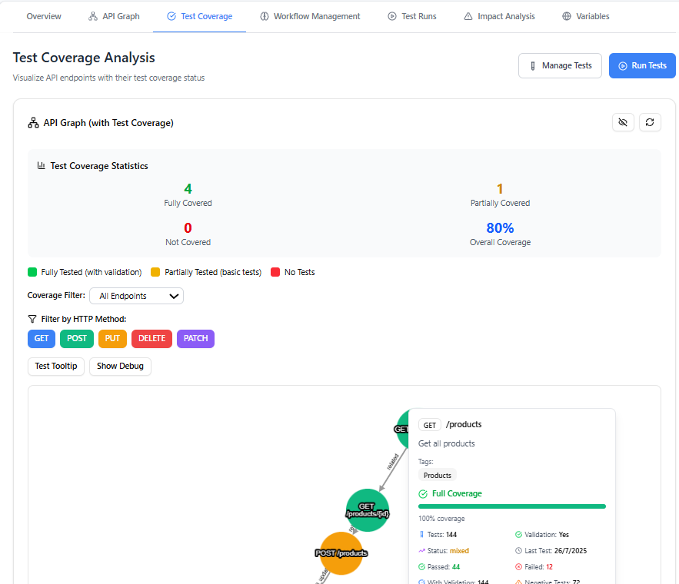Viewport: 679px width, 584px height.
Task: Click the graph hierarchy icon in API Graph header
Action: tap(33, 122)
